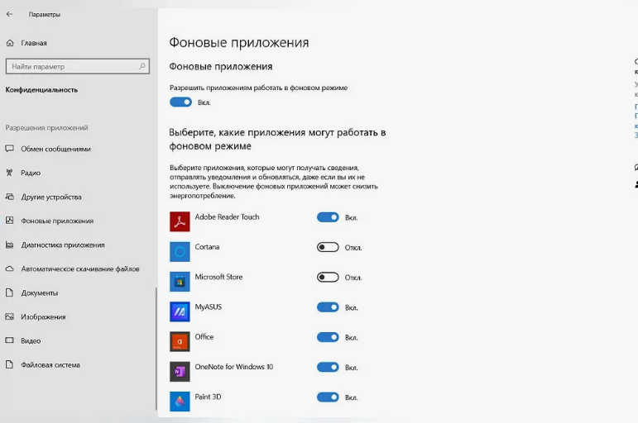Click the Файловая система file icon
638x423 pixels.
click(9, 364)
